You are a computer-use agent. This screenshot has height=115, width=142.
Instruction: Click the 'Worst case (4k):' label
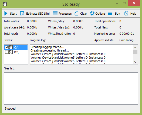tap(14, 27)
